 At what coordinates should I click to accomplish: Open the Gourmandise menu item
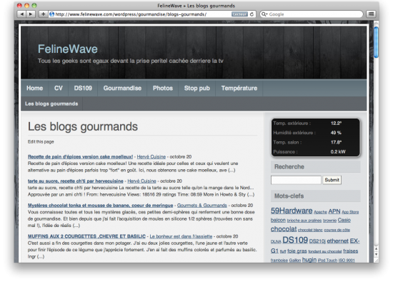[x=122, y=88]
